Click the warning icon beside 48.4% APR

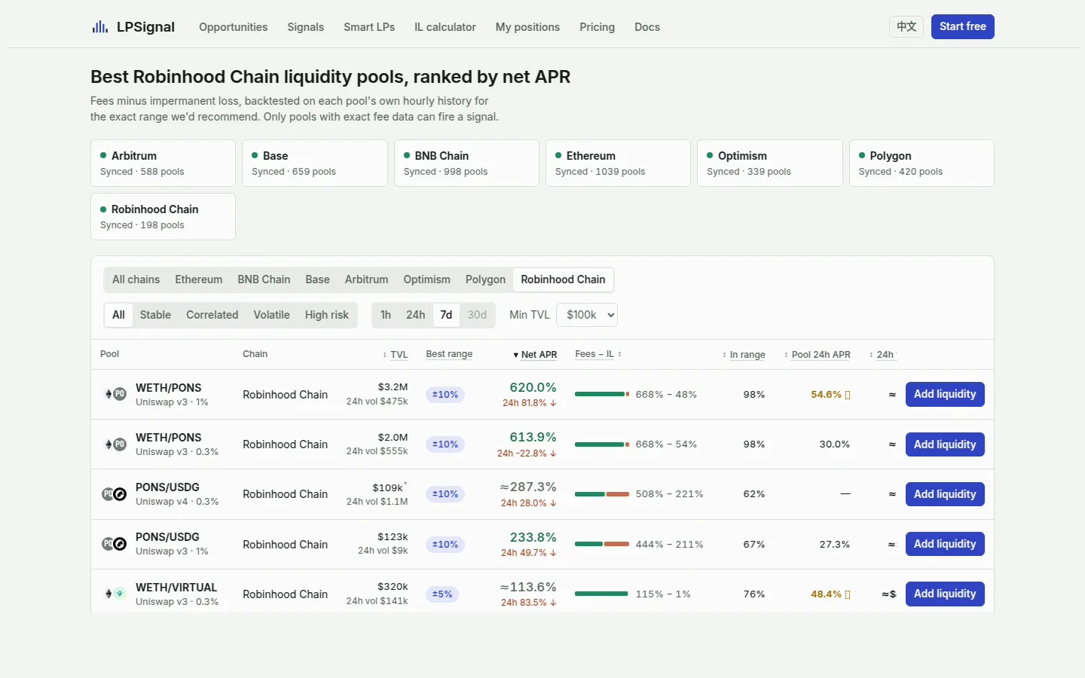(848, 594)
